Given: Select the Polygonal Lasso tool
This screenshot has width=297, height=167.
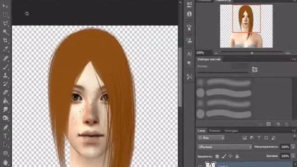Looking at the screenshot, I should click(x=5, y=23).
